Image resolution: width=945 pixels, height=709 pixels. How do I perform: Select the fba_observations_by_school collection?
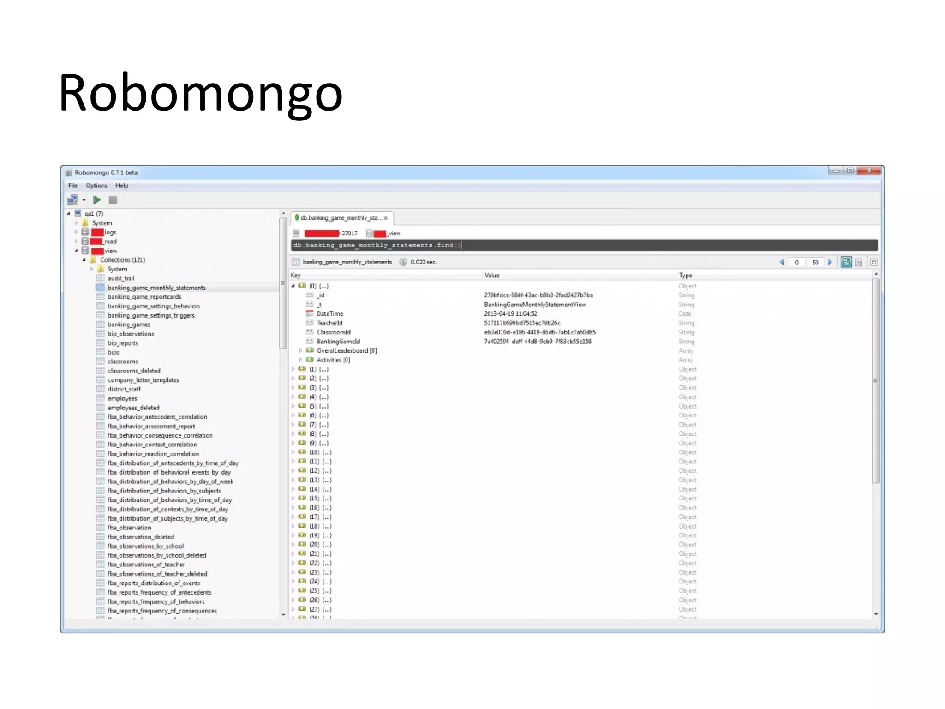click(x=145, y=546)
